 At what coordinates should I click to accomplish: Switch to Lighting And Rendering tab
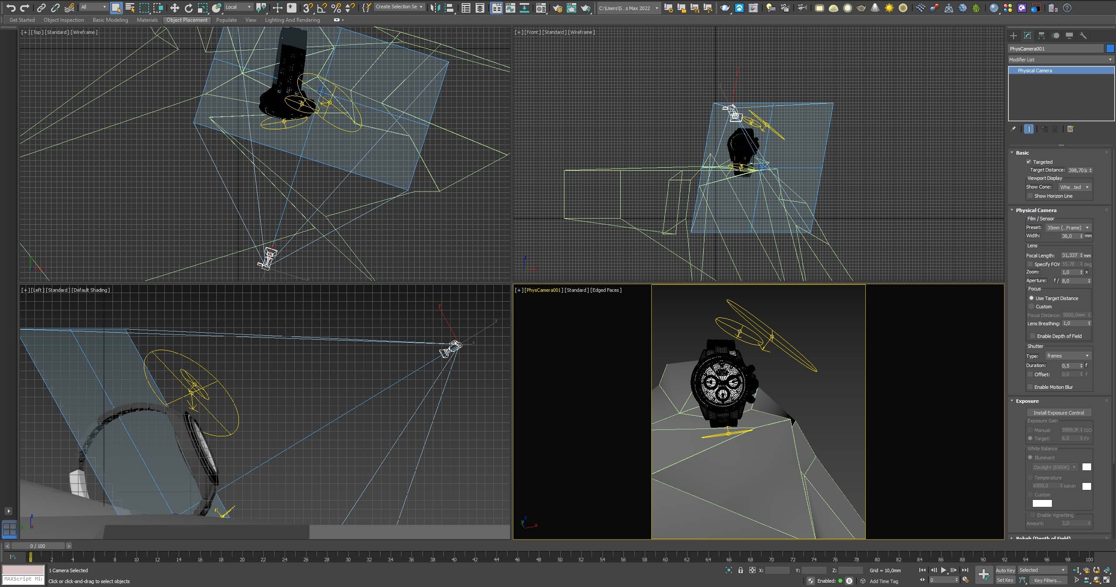(x=293, y=20)
